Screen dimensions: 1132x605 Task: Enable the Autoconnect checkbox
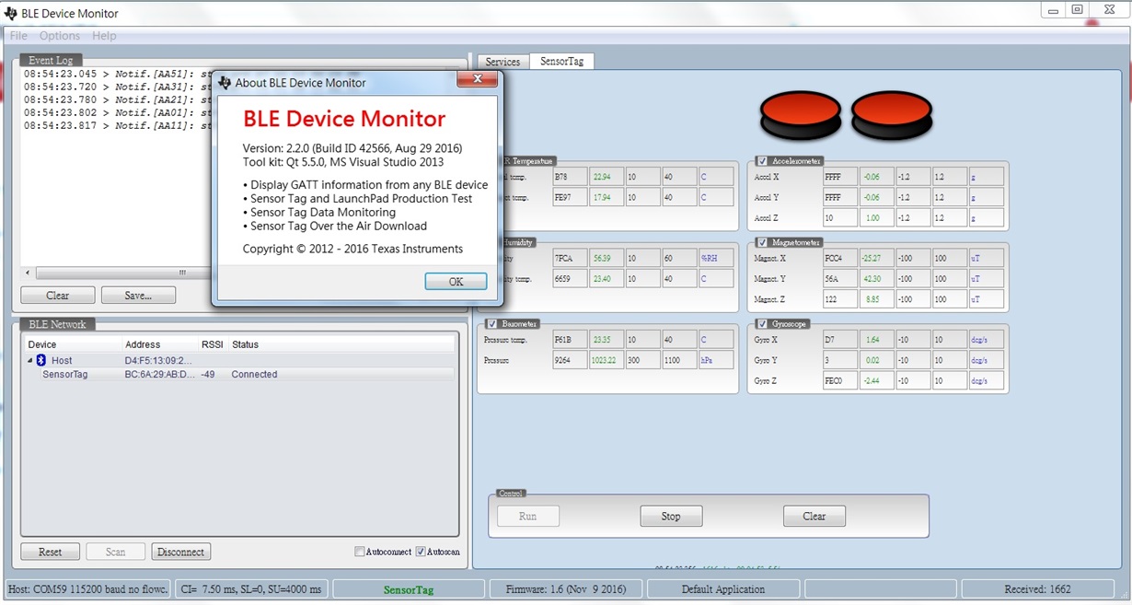click(360, 552)
